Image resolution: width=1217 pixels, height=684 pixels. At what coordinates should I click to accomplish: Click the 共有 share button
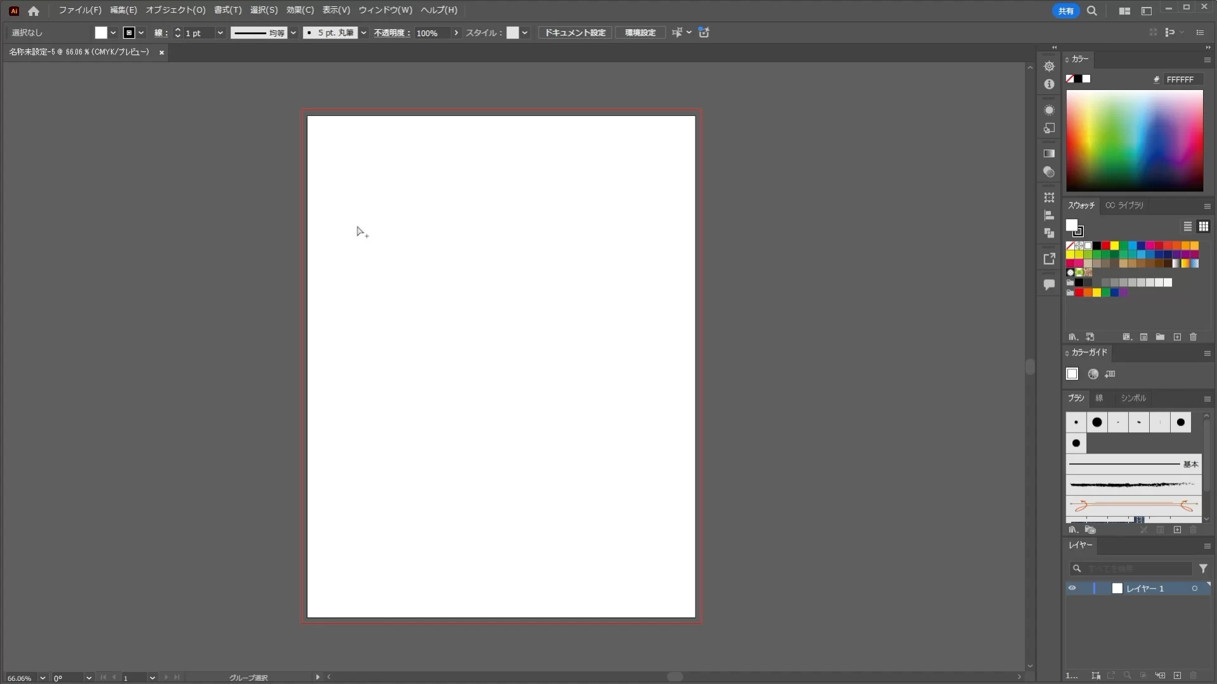tap(1066, 11)
